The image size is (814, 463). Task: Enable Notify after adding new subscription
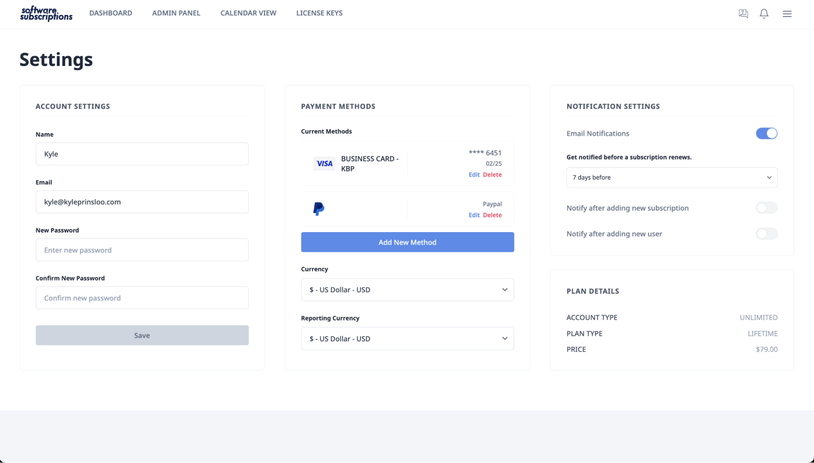[766, 207]
